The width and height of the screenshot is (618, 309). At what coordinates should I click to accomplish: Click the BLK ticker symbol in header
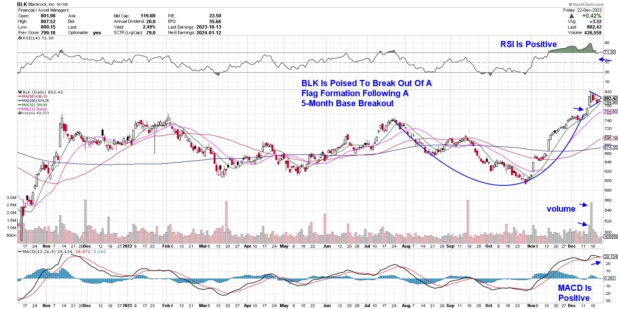[22, 4]
